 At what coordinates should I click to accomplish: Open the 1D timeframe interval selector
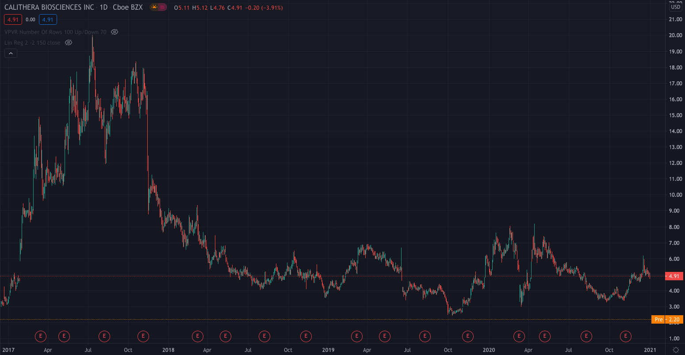click(105, 7)
